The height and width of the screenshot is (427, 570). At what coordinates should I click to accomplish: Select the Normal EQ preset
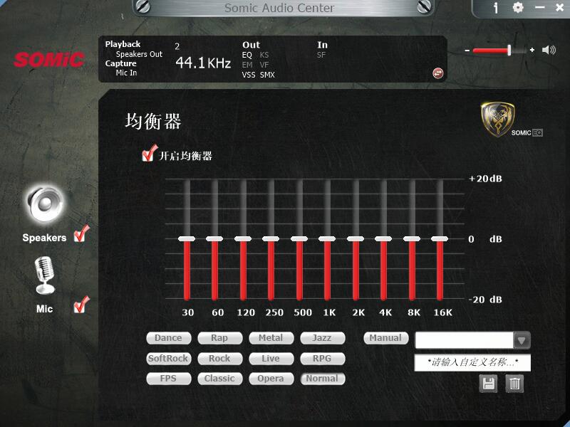322,379
